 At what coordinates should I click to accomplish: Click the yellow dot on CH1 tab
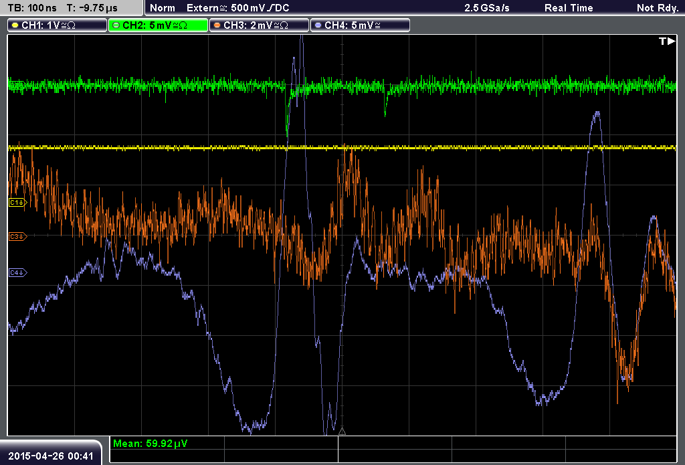(x=15, y=25)
